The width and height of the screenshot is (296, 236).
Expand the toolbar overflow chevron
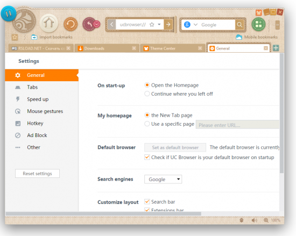277,25
